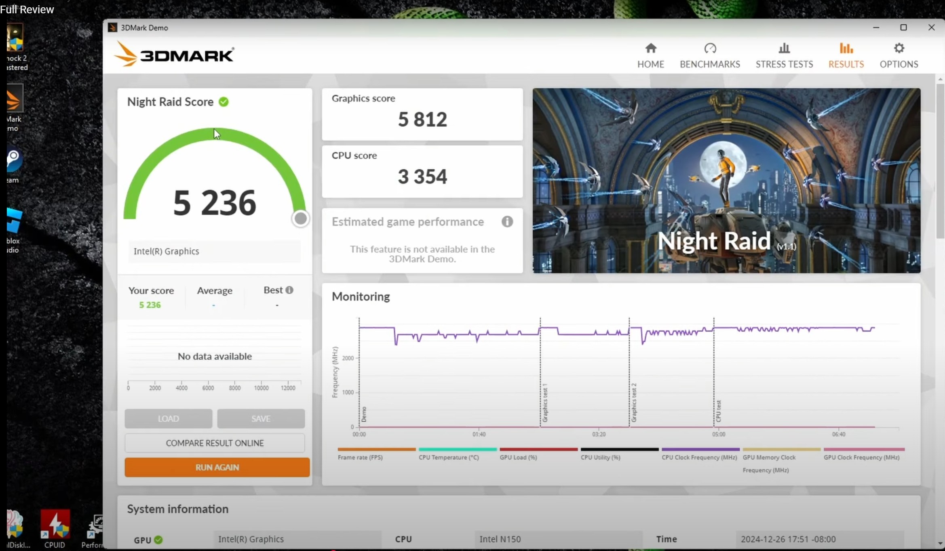945x551 pixels.
Task: Click the Night Raid benchmark artwork
Action: [726, 181]
